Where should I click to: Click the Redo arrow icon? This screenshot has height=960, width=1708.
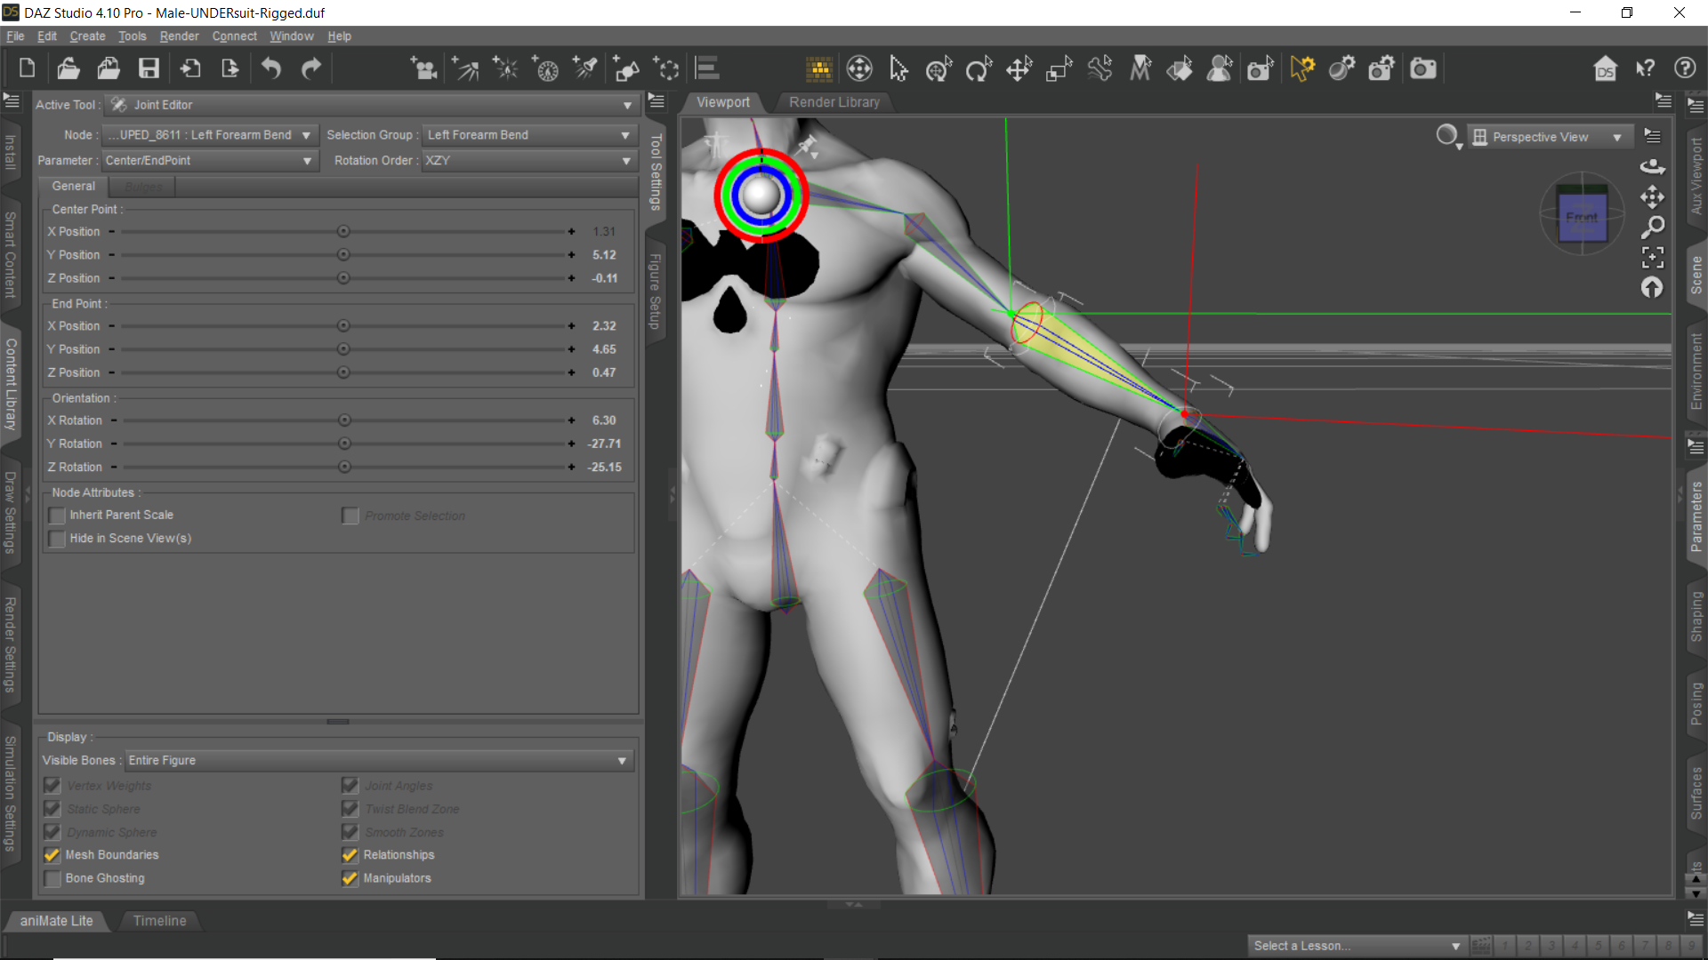[x=311, y=68]
